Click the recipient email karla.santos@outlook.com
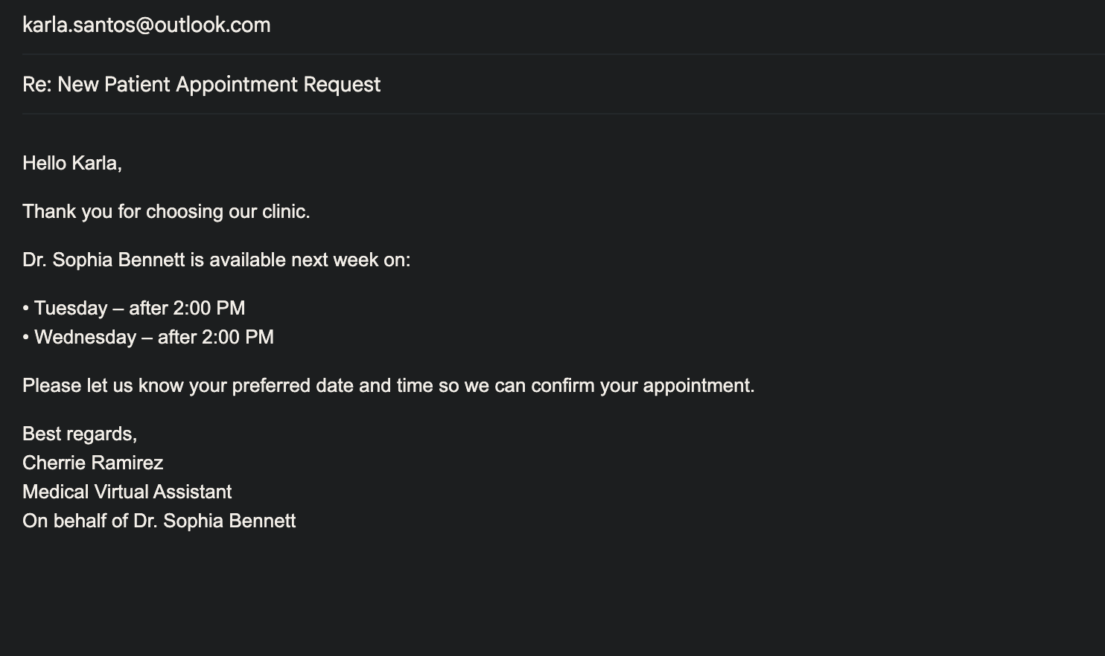 pyautogui.click(x=146, y=25)
